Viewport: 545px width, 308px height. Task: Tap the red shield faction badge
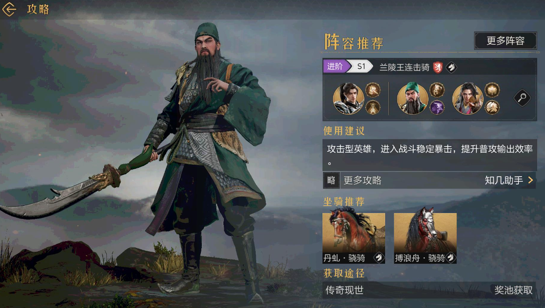(438, 67)
